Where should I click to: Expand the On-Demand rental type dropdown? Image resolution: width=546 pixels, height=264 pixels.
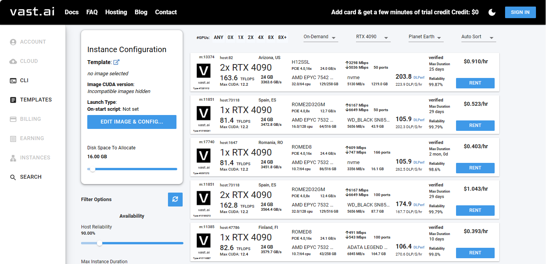[320, 37]
